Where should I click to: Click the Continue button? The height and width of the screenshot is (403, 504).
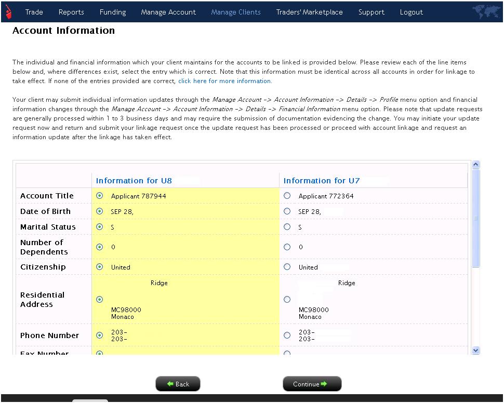click(312, 384)
